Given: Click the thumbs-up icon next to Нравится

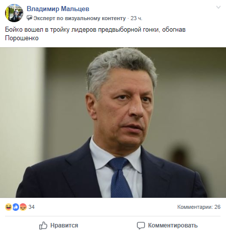Looking at the screenshot, I should coord(43,225).
